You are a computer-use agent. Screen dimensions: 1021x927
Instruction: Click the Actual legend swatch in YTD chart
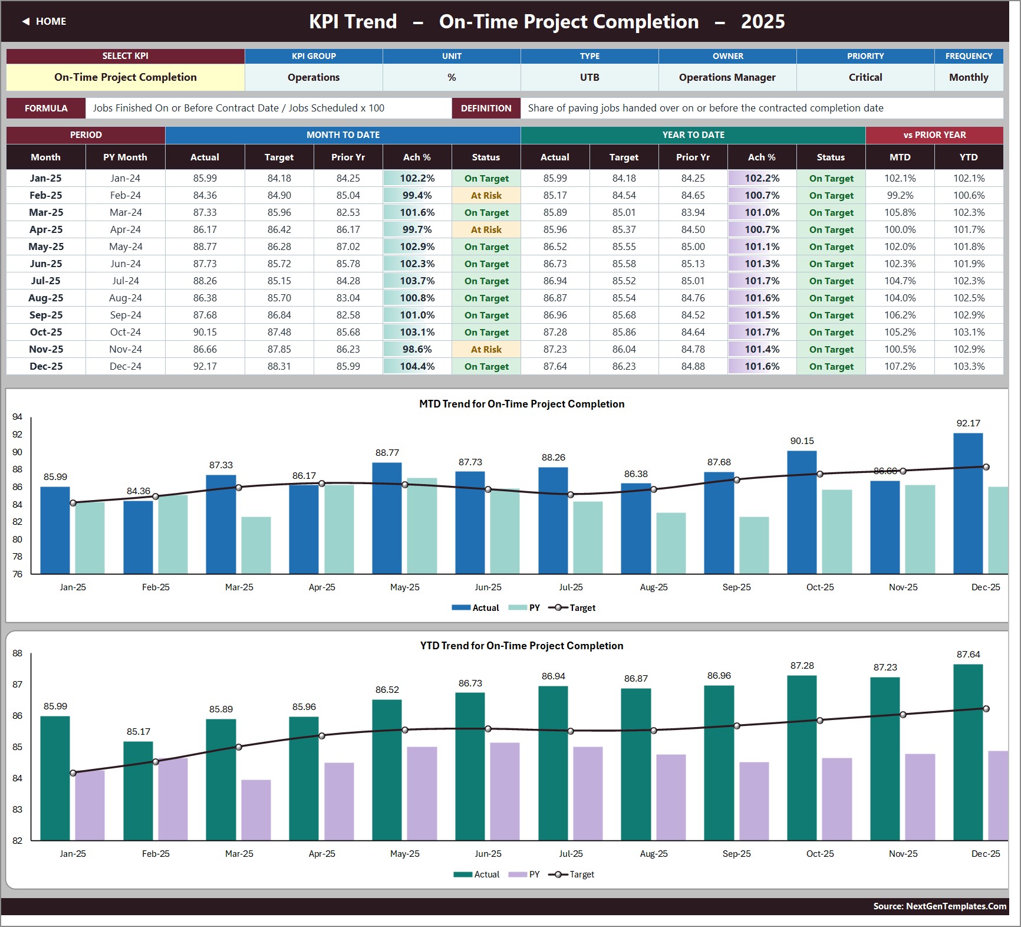(463, 875)
